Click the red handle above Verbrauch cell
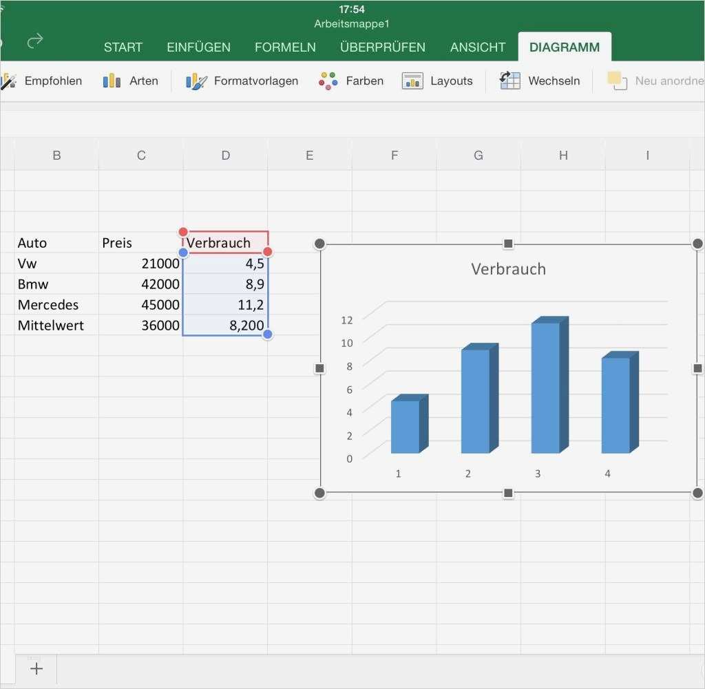705x689 pixels. coord(183,232)
